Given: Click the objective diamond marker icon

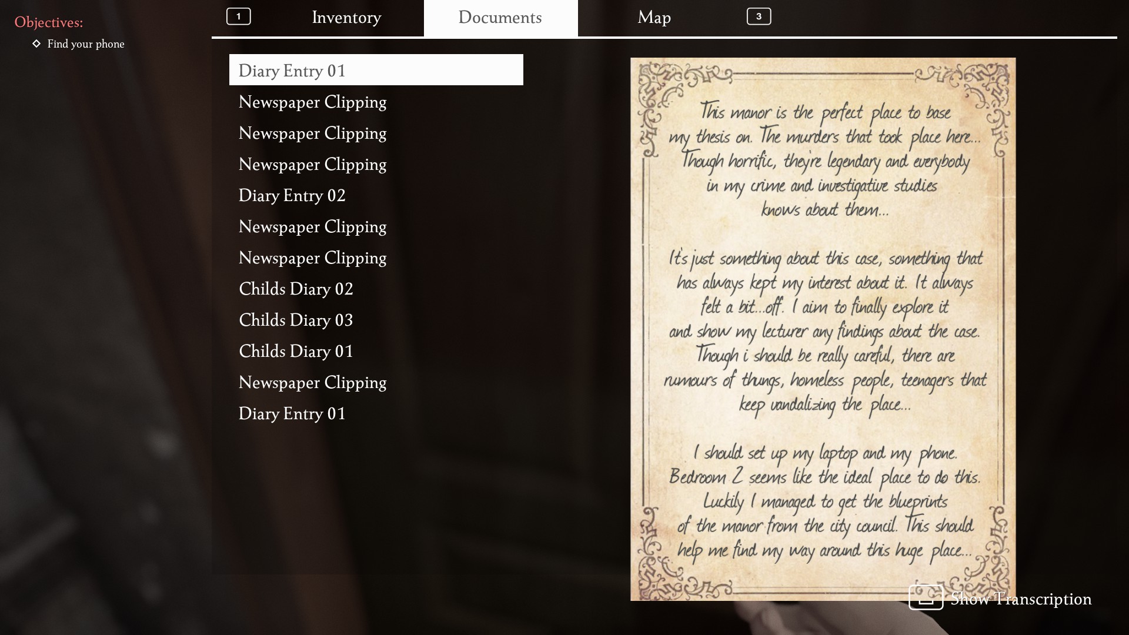Looking at the screenshot, I should coord(36,44).
